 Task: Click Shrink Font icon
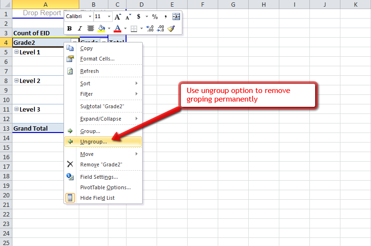pos(128,17)
